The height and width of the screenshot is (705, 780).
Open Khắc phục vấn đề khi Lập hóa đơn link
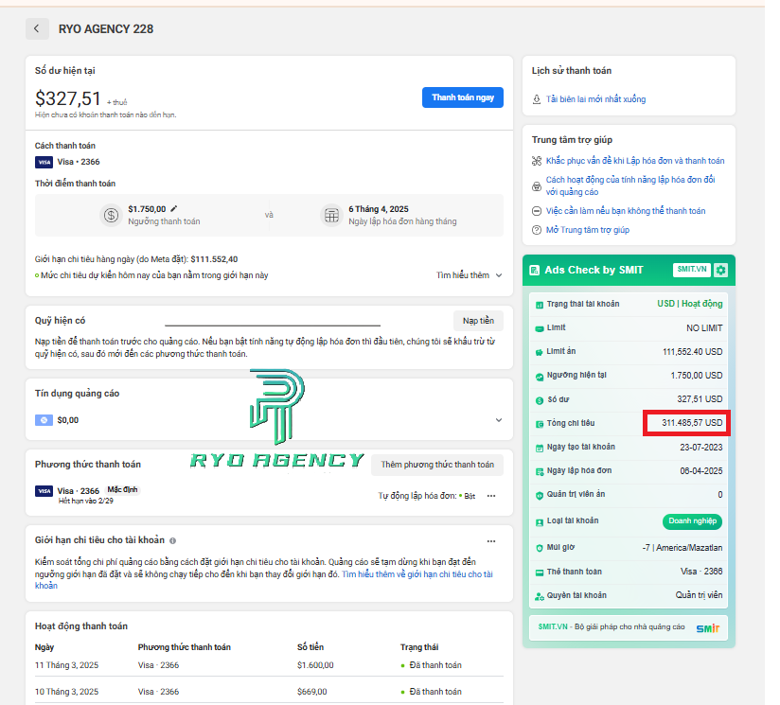tap(635, 161)
